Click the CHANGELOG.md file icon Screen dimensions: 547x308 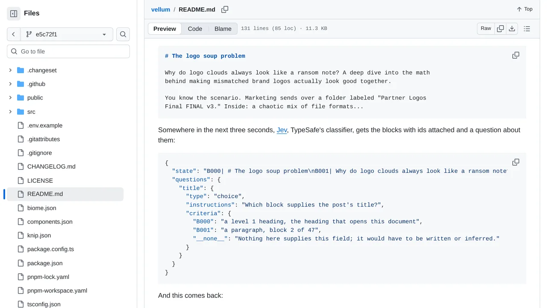click(x=21, y=166)
